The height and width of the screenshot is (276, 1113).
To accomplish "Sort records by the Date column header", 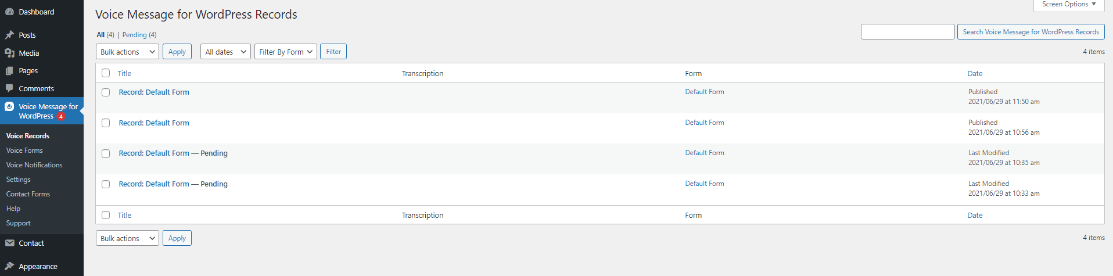I will (x=975, y=73).
